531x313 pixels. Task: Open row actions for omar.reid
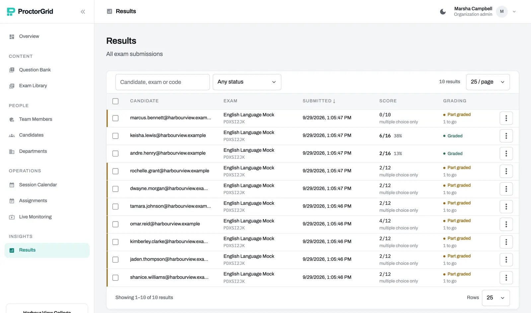click(506, 224)
